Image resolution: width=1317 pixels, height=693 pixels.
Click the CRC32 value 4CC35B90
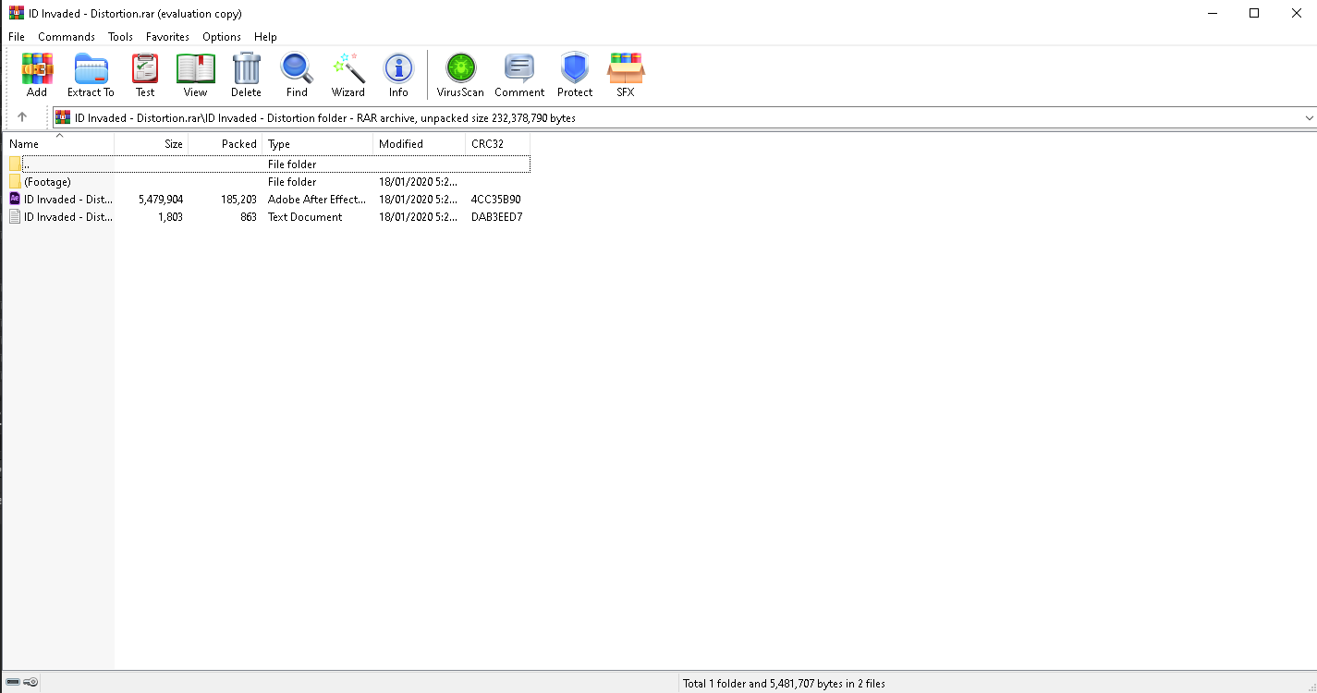pyautogui.click(x=496, y=200)
